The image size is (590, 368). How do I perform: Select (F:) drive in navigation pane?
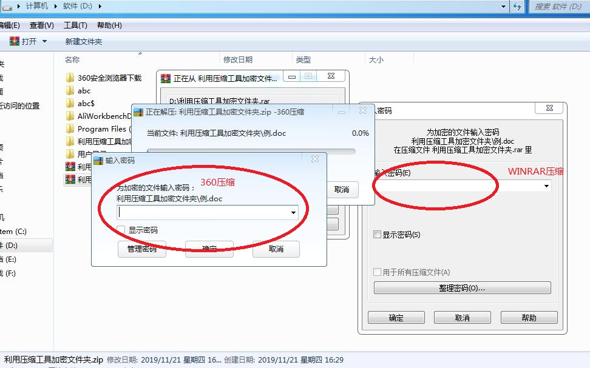click(8, 273)
